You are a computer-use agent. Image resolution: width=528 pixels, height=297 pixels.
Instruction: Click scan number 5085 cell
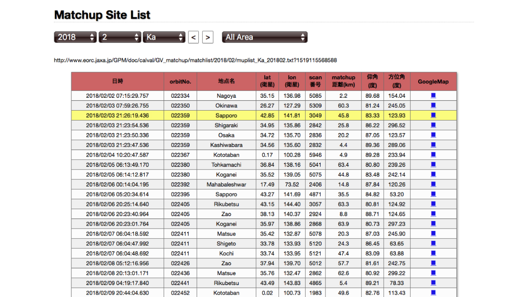[x=316, y=96]
